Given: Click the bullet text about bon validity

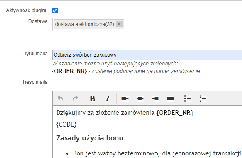Looking at the screenshot, I should click(157, 153).
